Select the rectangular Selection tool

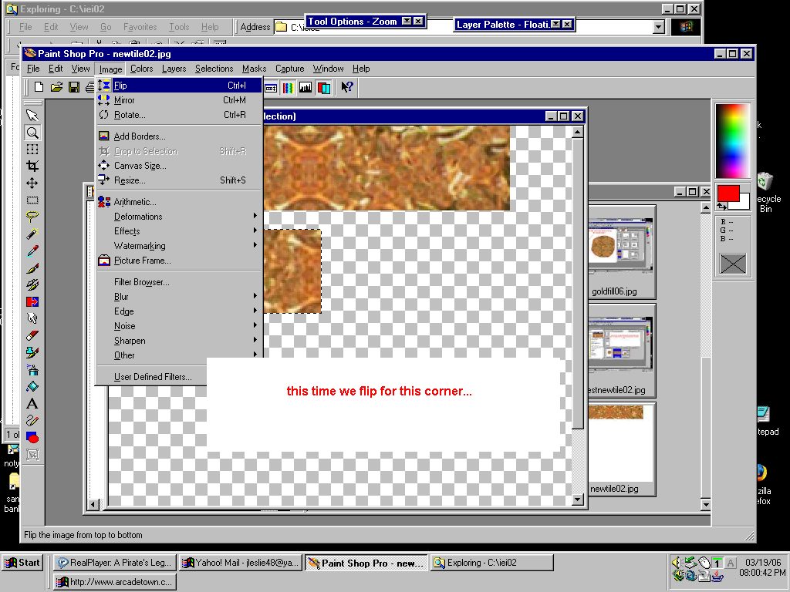point(32,200)
